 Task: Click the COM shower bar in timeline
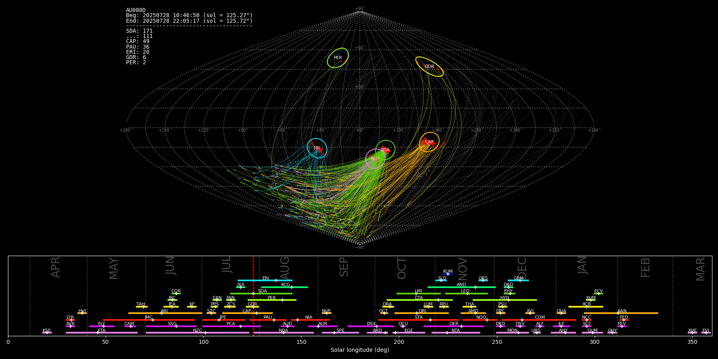(x=539, y=320)
